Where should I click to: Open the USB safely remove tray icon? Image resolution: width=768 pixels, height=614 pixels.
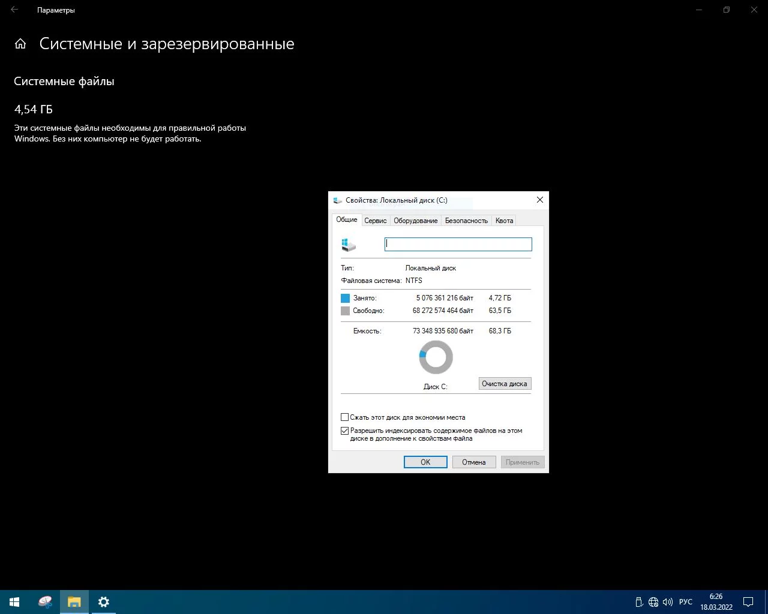[x=639, y=602]
